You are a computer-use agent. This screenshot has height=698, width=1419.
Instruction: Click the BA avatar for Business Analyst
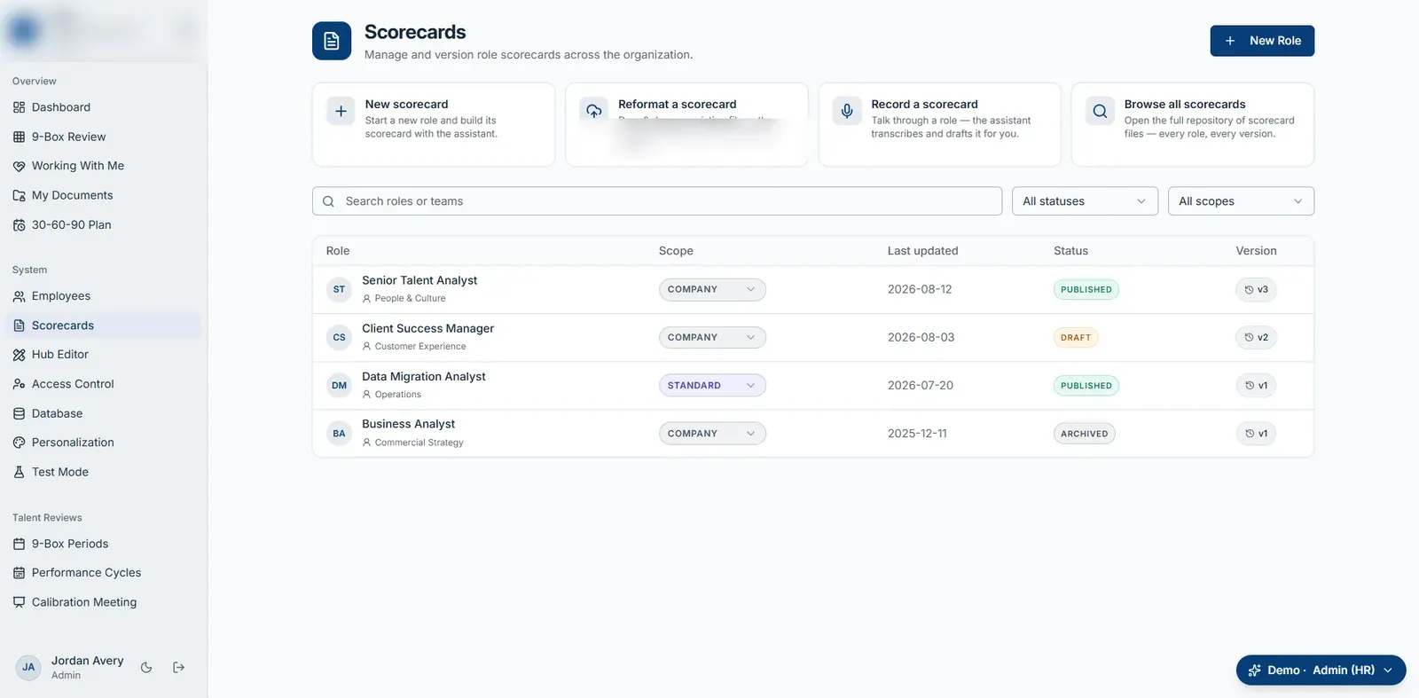[x=339, y=434]
